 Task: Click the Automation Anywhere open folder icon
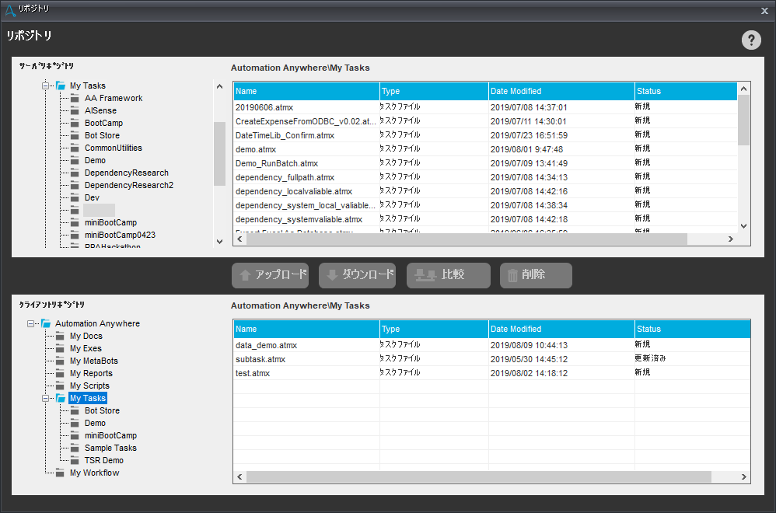pyautogui.click(x=46, y=323)
